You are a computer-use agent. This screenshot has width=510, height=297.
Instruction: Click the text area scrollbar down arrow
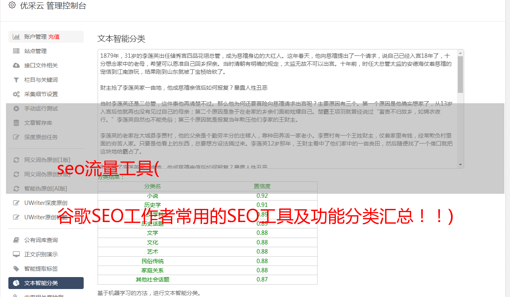[460, 164]
